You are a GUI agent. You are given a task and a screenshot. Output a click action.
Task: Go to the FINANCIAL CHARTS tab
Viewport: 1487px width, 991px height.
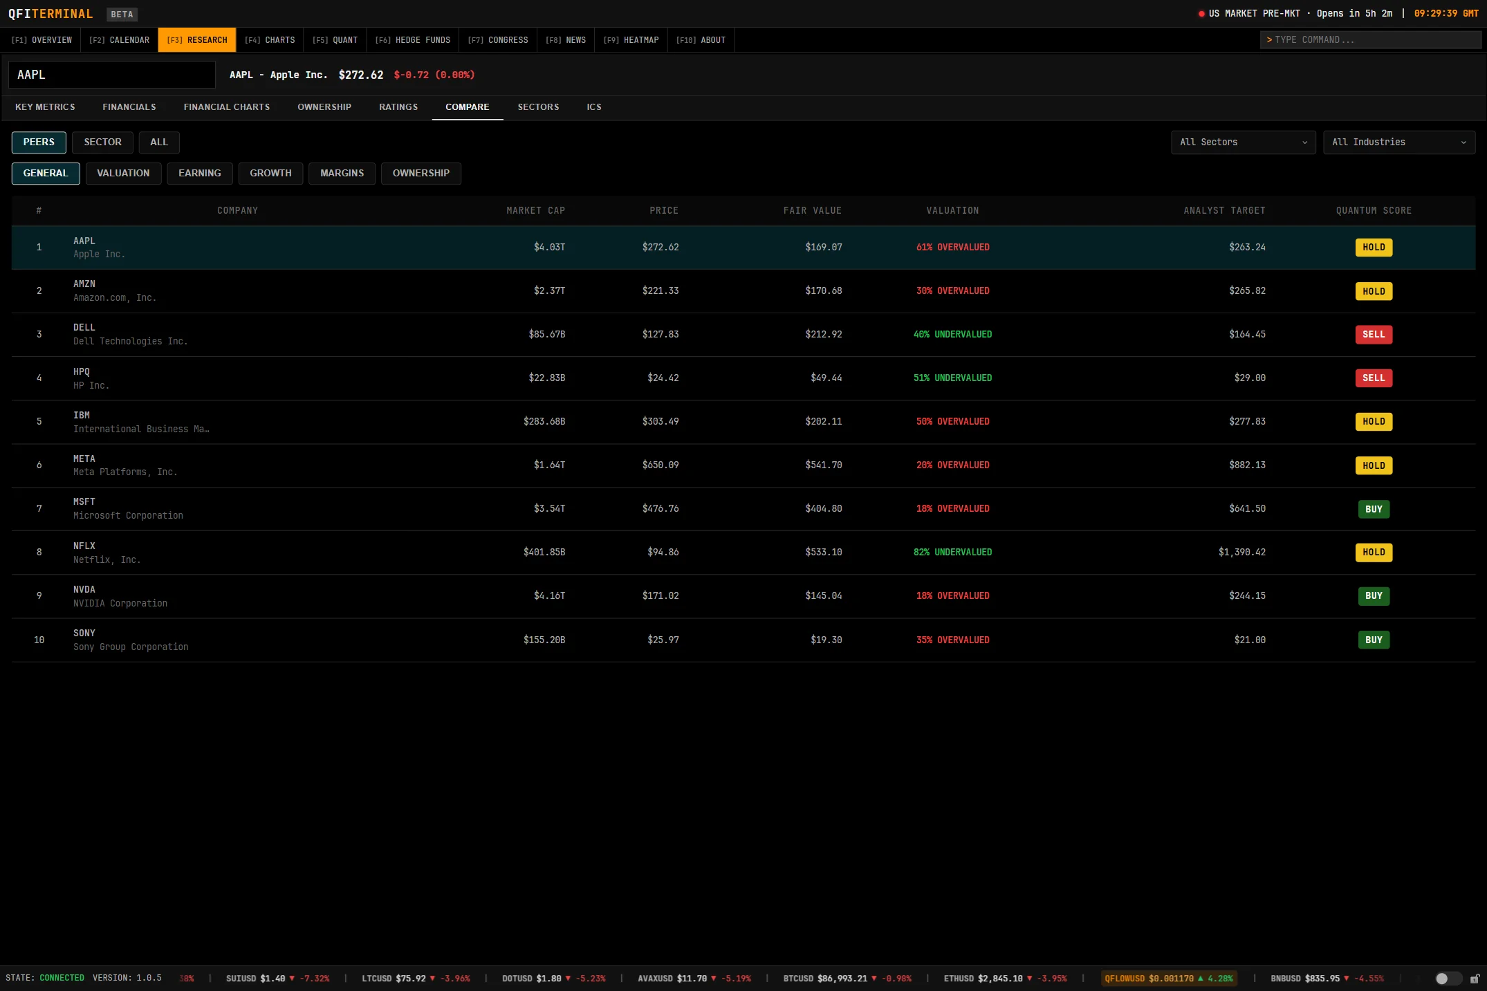226,107
